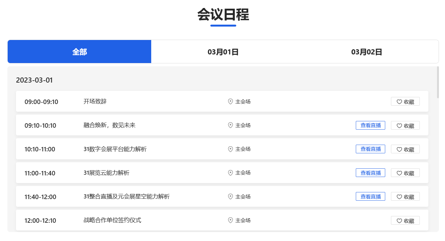Switch to the 03月02日 tab

[x=366, y=52]
